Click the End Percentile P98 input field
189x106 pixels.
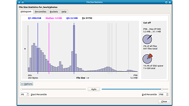coord(162,94)
